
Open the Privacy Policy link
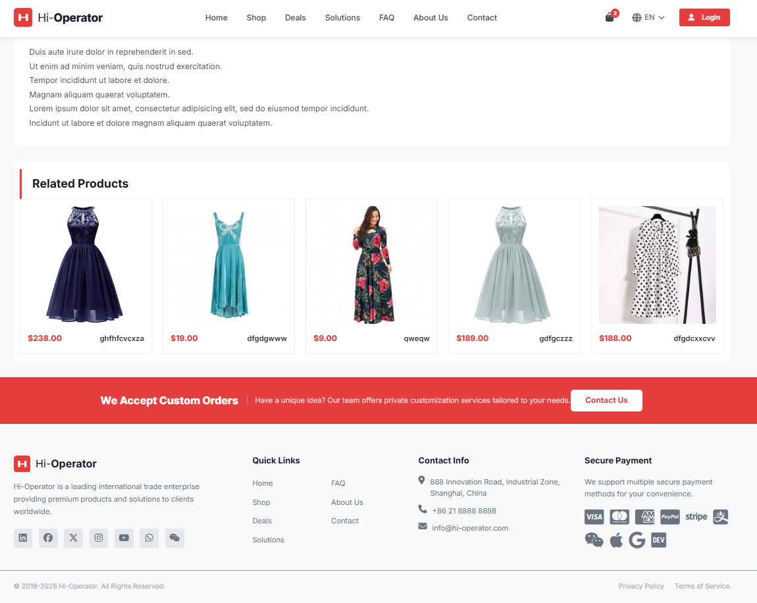[641, 586]
